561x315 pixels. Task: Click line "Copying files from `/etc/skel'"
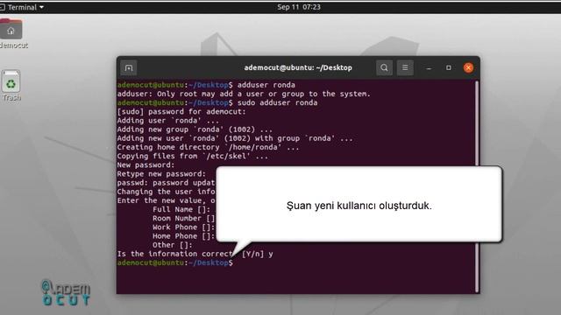[x=193, y=157]
